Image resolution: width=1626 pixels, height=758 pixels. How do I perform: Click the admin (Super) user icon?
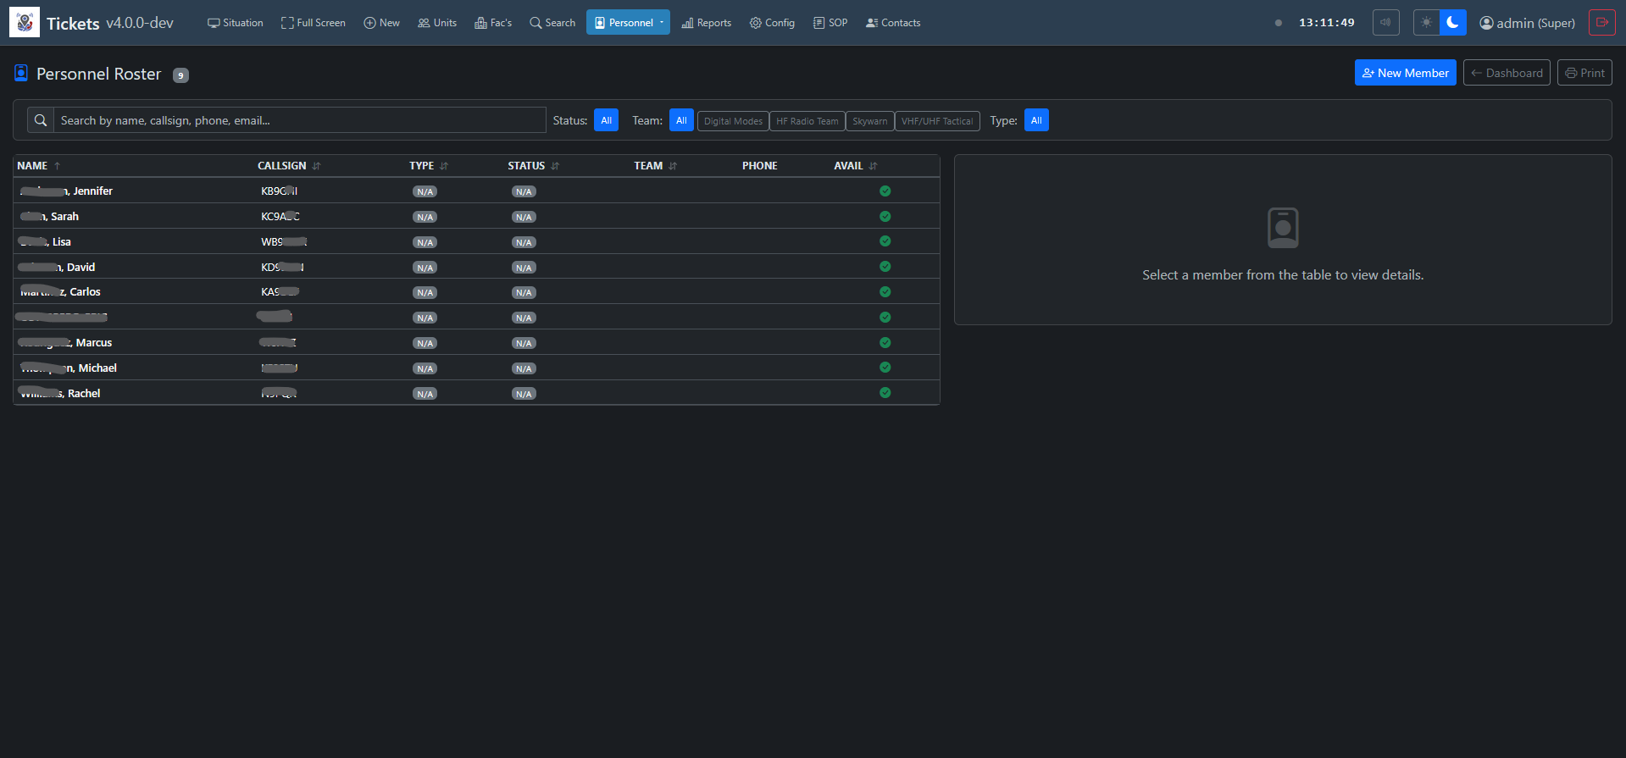click(1486, 23)
